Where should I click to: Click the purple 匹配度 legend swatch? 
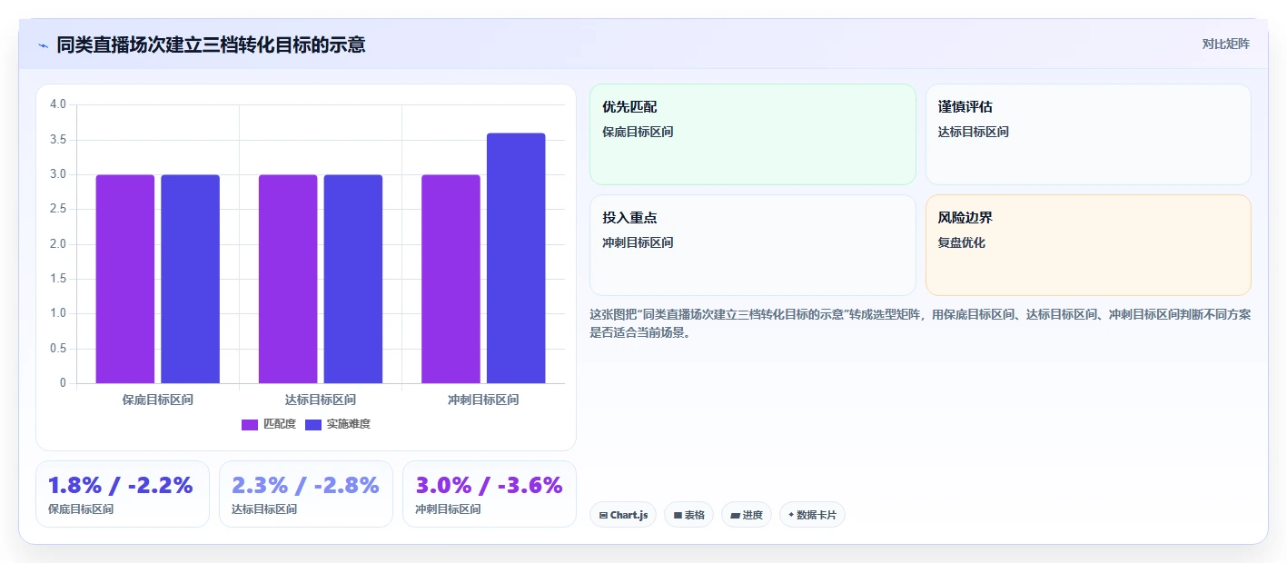pyautogui.click(x=250, y=425)
